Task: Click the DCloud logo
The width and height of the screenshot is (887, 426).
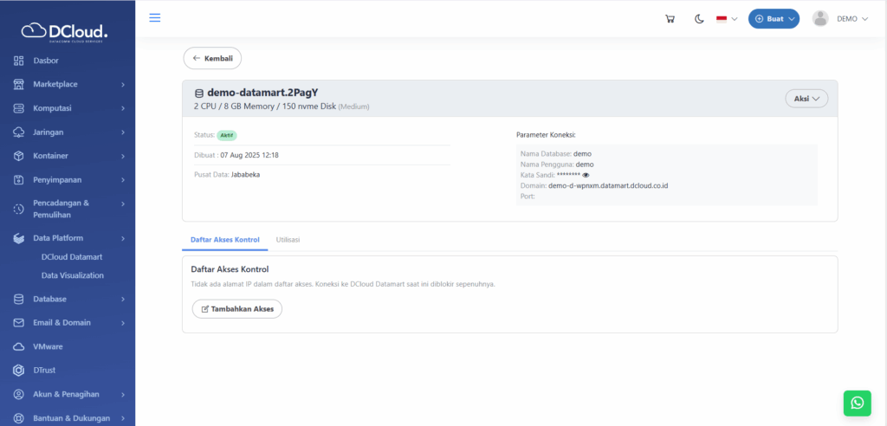Action: pyautogui.click(x=68, y=31)
